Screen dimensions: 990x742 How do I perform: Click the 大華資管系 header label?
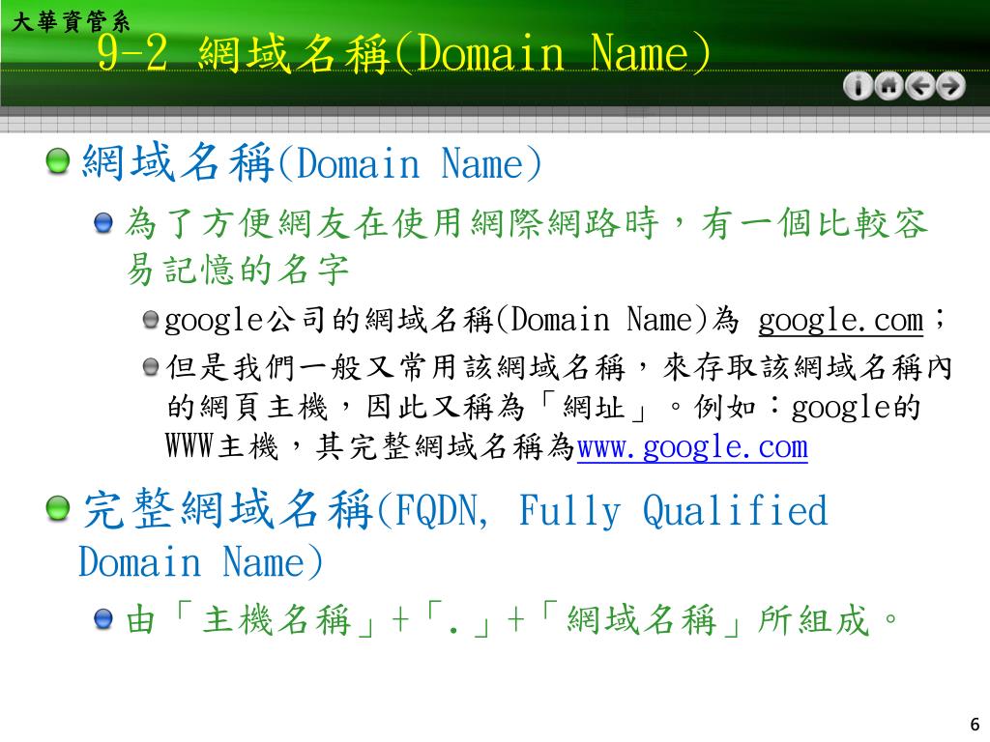(71, 22)
